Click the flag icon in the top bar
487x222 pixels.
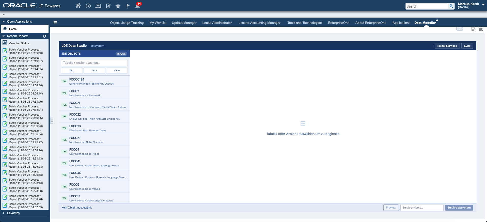point(128,6)
